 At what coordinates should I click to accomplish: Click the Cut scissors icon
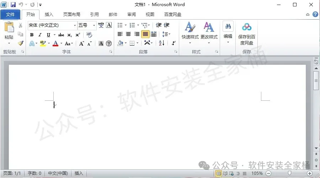click(20, 25)
